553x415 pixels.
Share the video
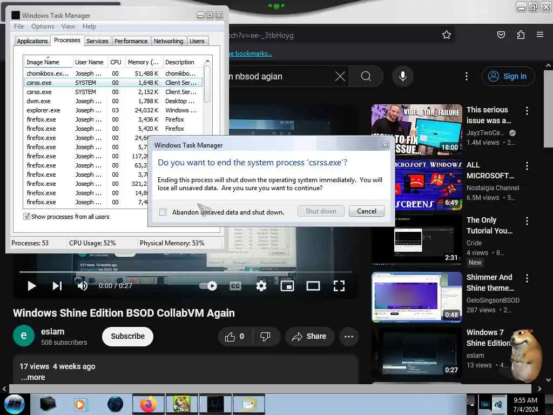tap(309, 336)
